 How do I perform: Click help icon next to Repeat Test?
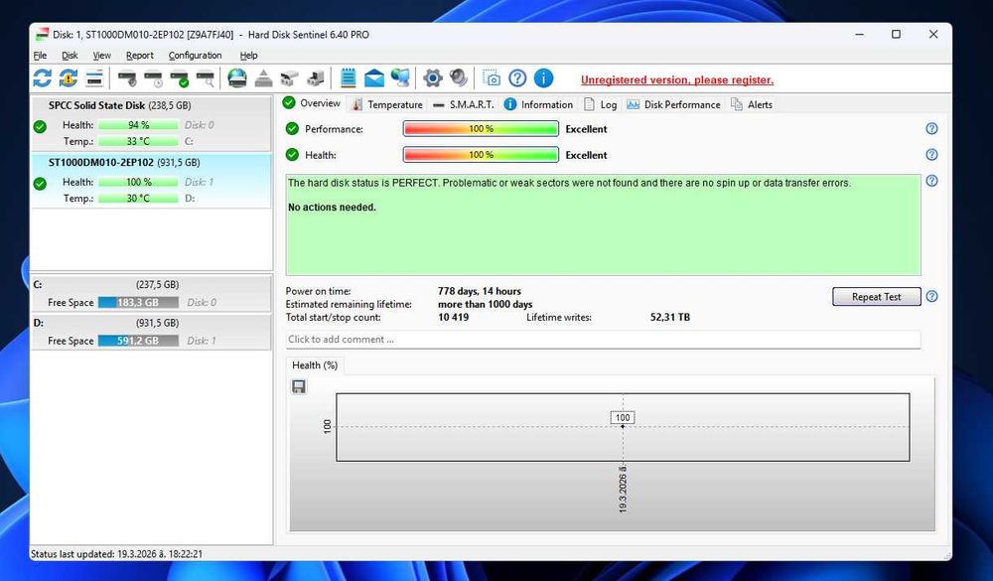(931, 297)
